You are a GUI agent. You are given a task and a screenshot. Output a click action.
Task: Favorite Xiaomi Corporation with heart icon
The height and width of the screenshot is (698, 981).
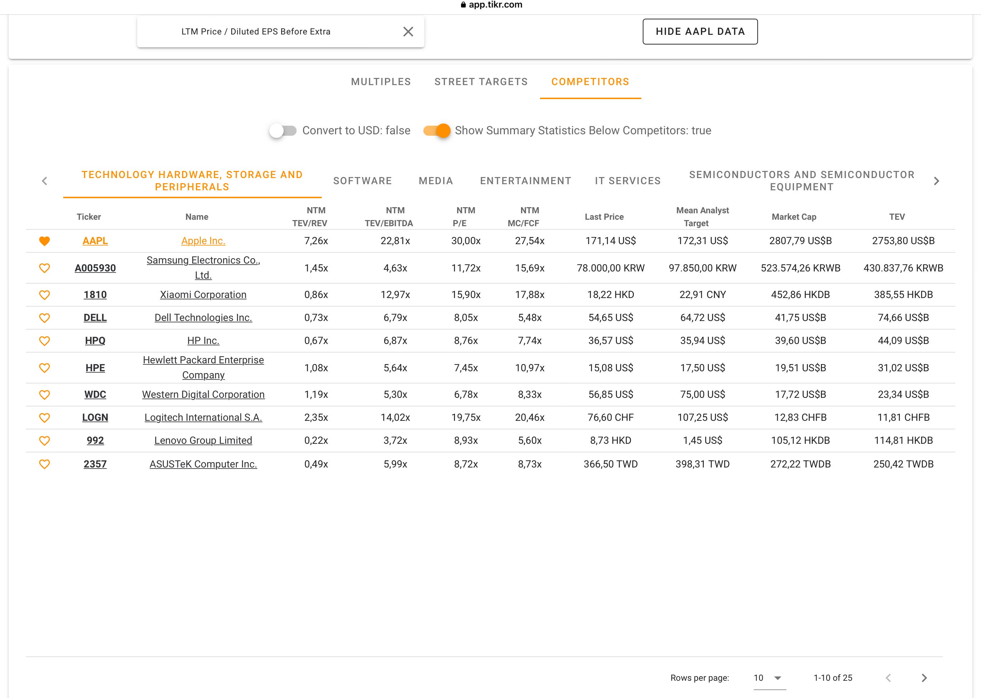tap(44, 295)
